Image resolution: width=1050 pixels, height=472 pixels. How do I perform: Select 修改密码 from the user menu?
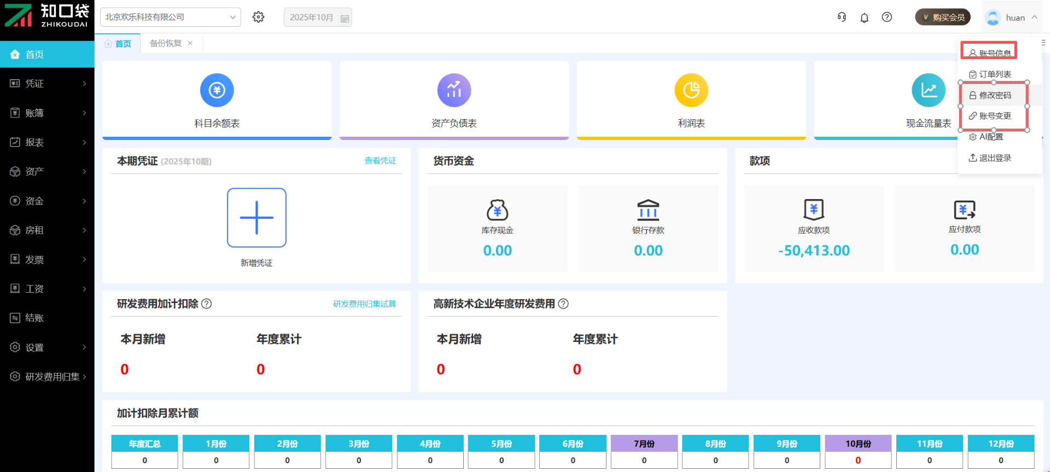(x=994, y=95)
